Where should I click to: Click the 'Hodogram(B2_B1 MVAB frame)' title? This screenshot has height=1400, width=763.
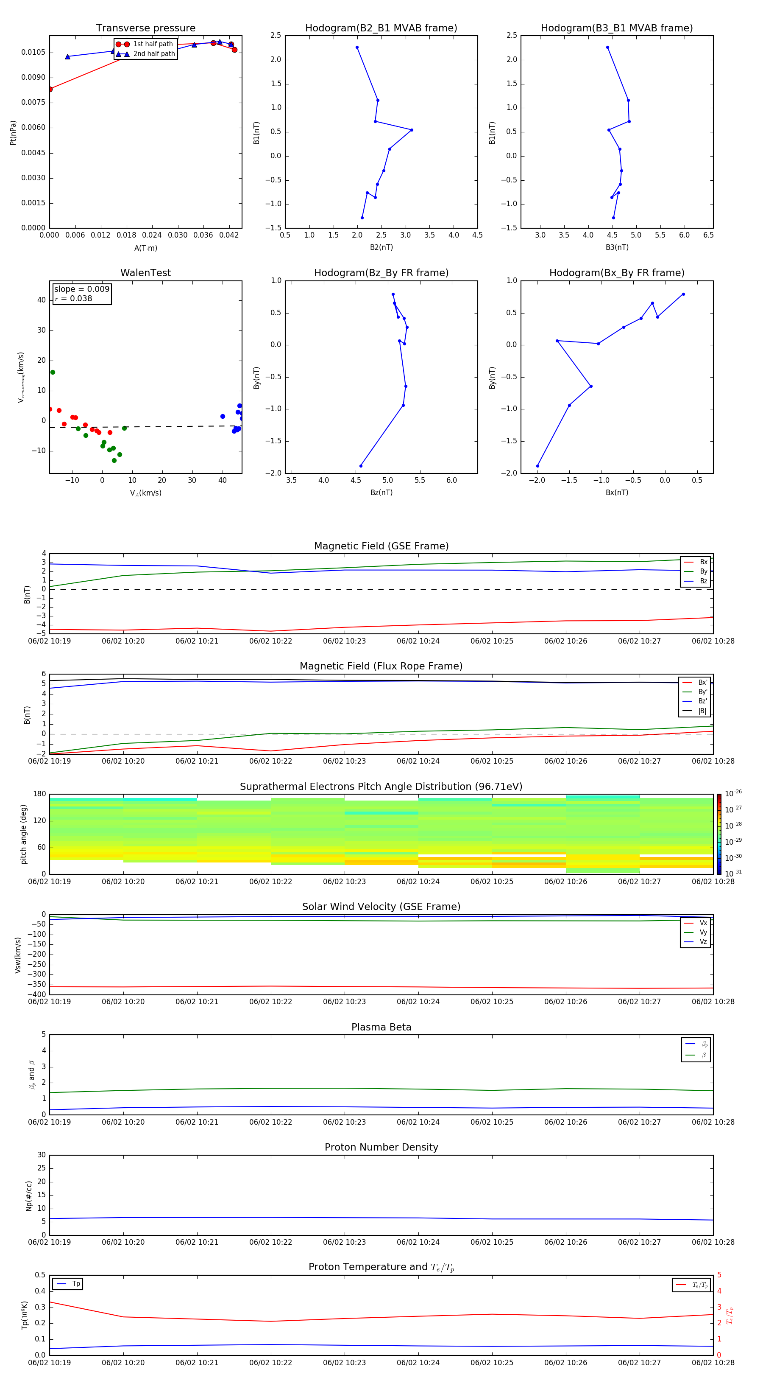[381, 28]
